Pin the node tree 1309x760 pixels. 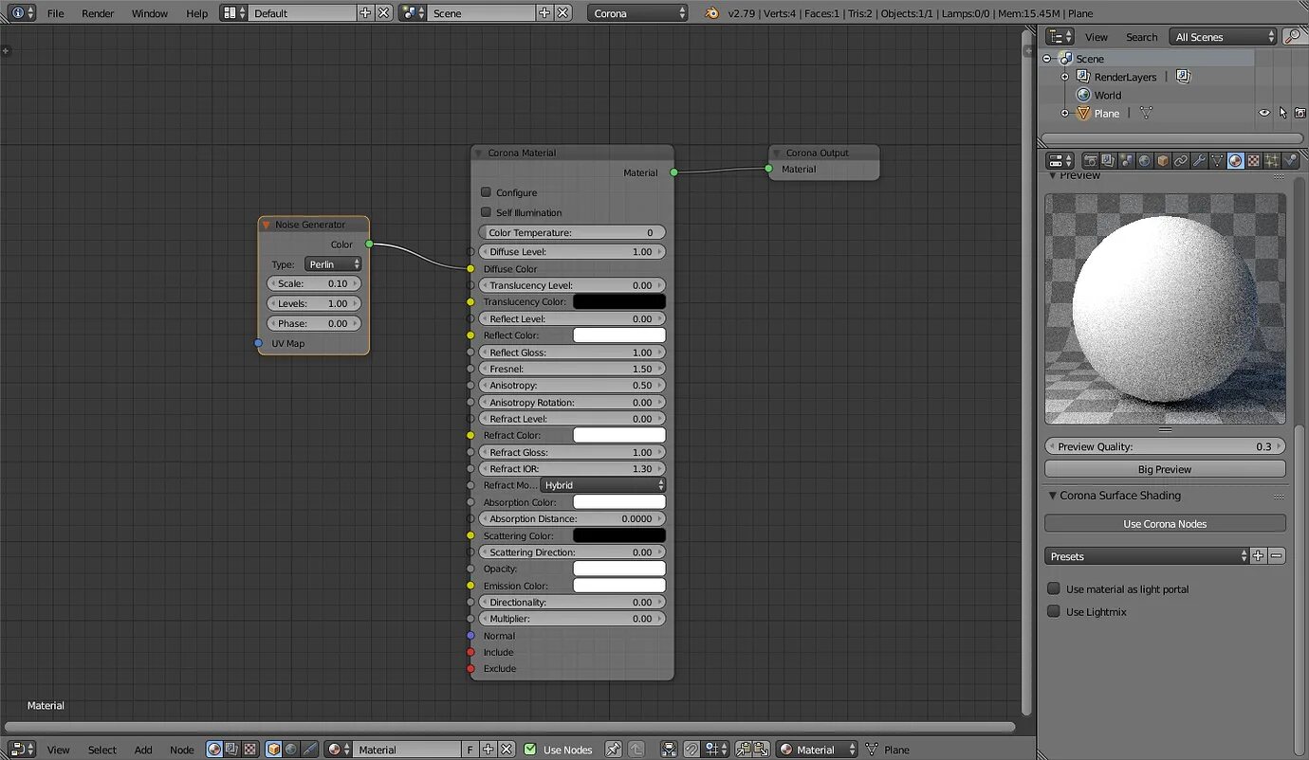pos(614,750)
